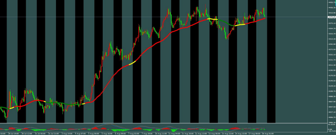Click the last candlestick on the chart

pos(265,16)
